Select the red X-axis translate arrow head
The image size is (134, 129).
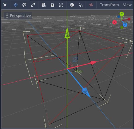93,63
